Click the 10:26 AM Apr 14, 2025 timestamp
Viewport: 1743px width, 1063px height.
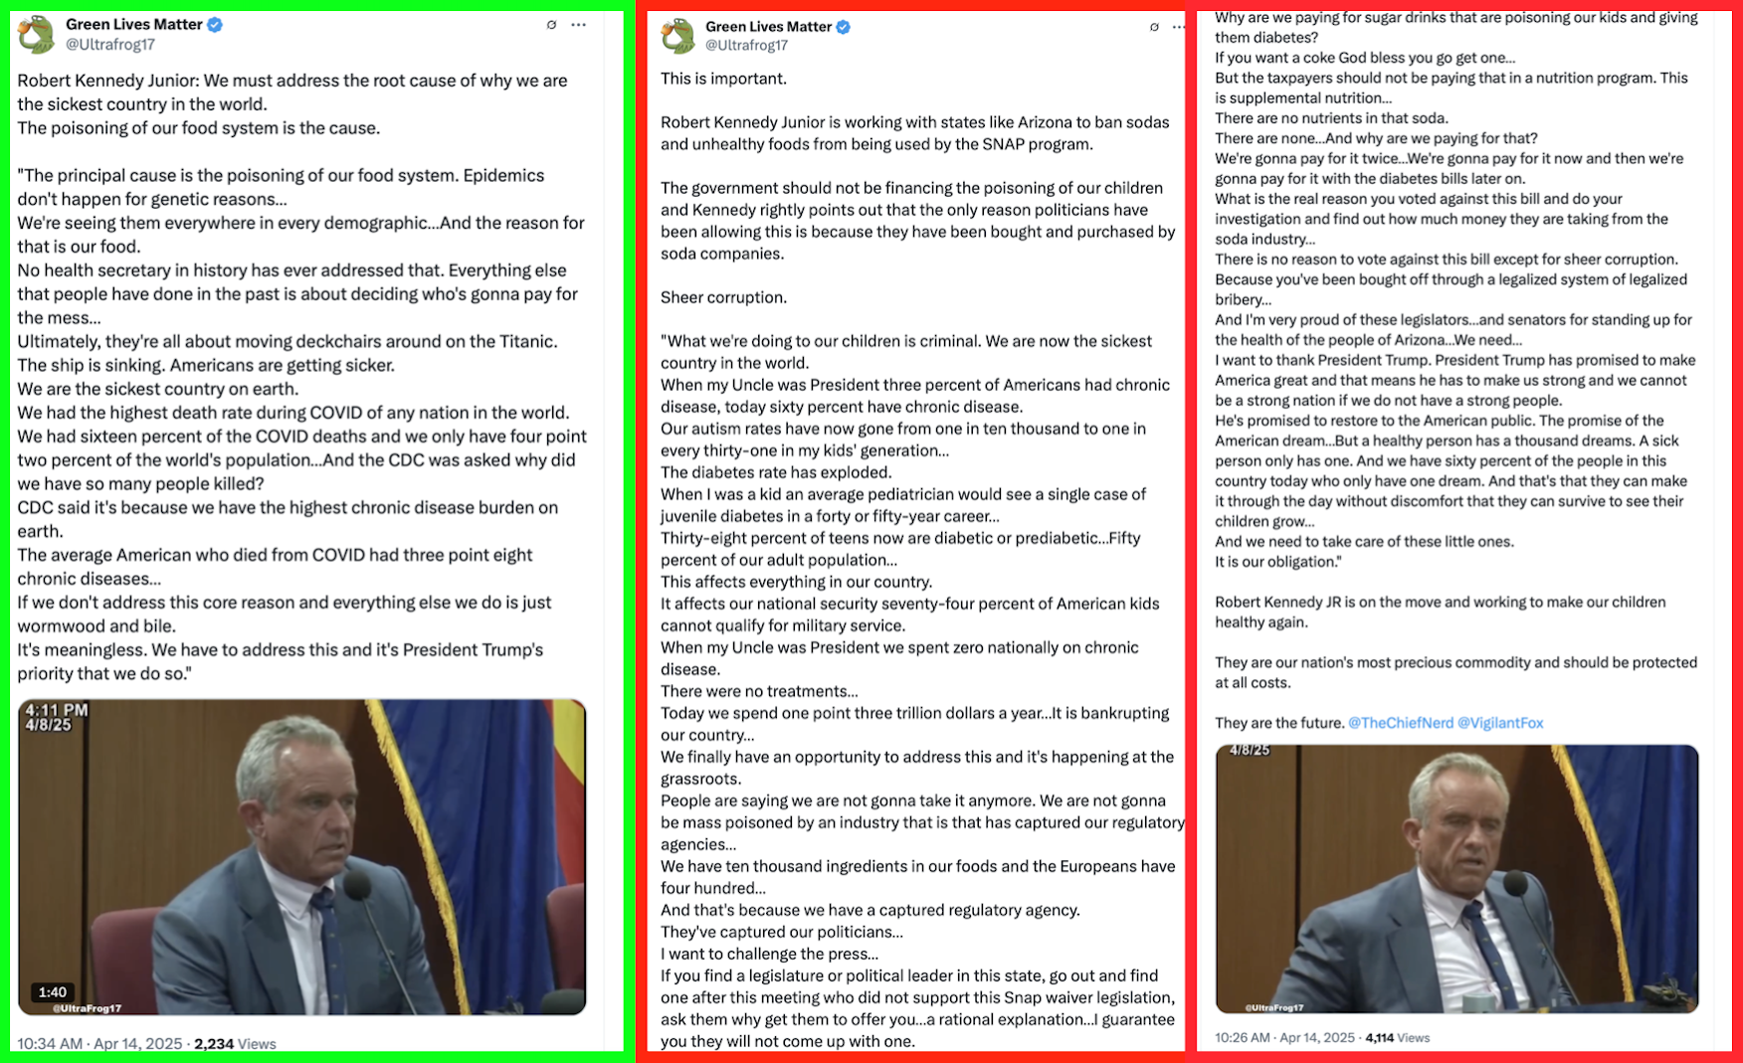pos(1284,1037)
